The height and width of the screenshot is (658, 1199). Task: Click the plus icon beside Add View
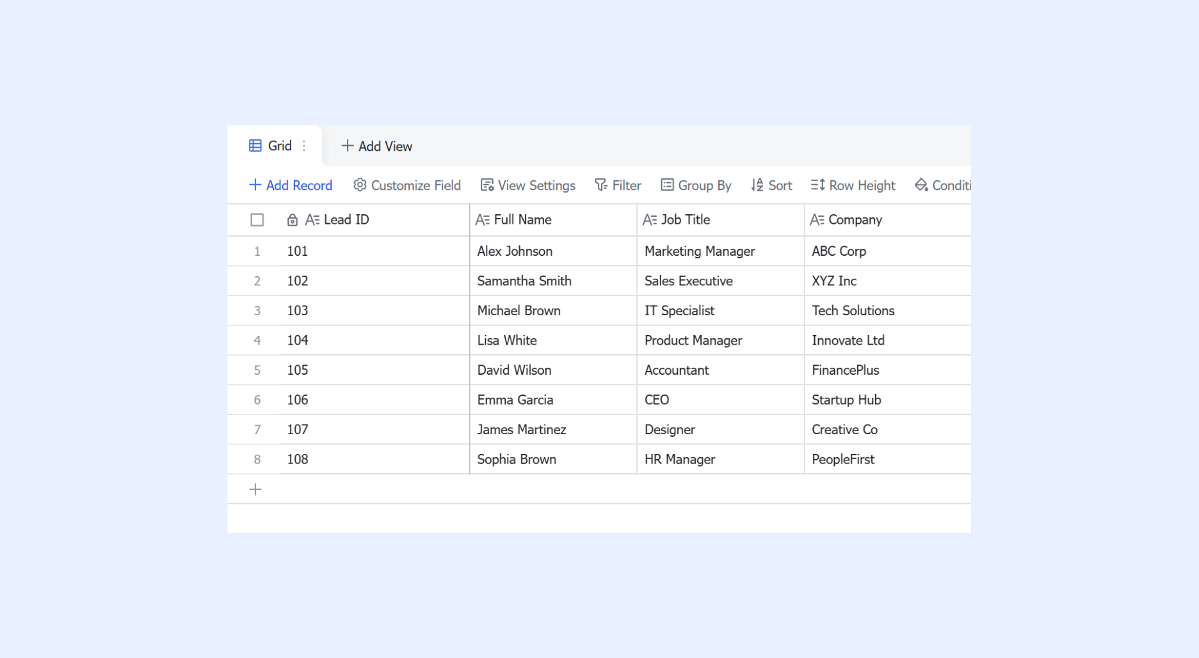tap(347, 146)
